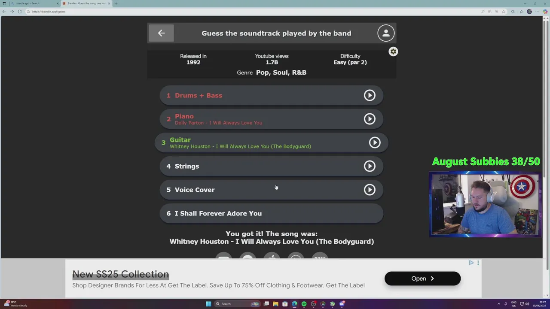Click the taskbar clock and date
The image size is (550, 309).
coord(539,304)
